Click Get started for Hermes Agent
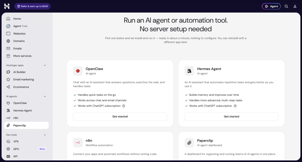Image resolution: width=302 pixels, height=162 pixels. pyautogui.click(x=232, y=117)
